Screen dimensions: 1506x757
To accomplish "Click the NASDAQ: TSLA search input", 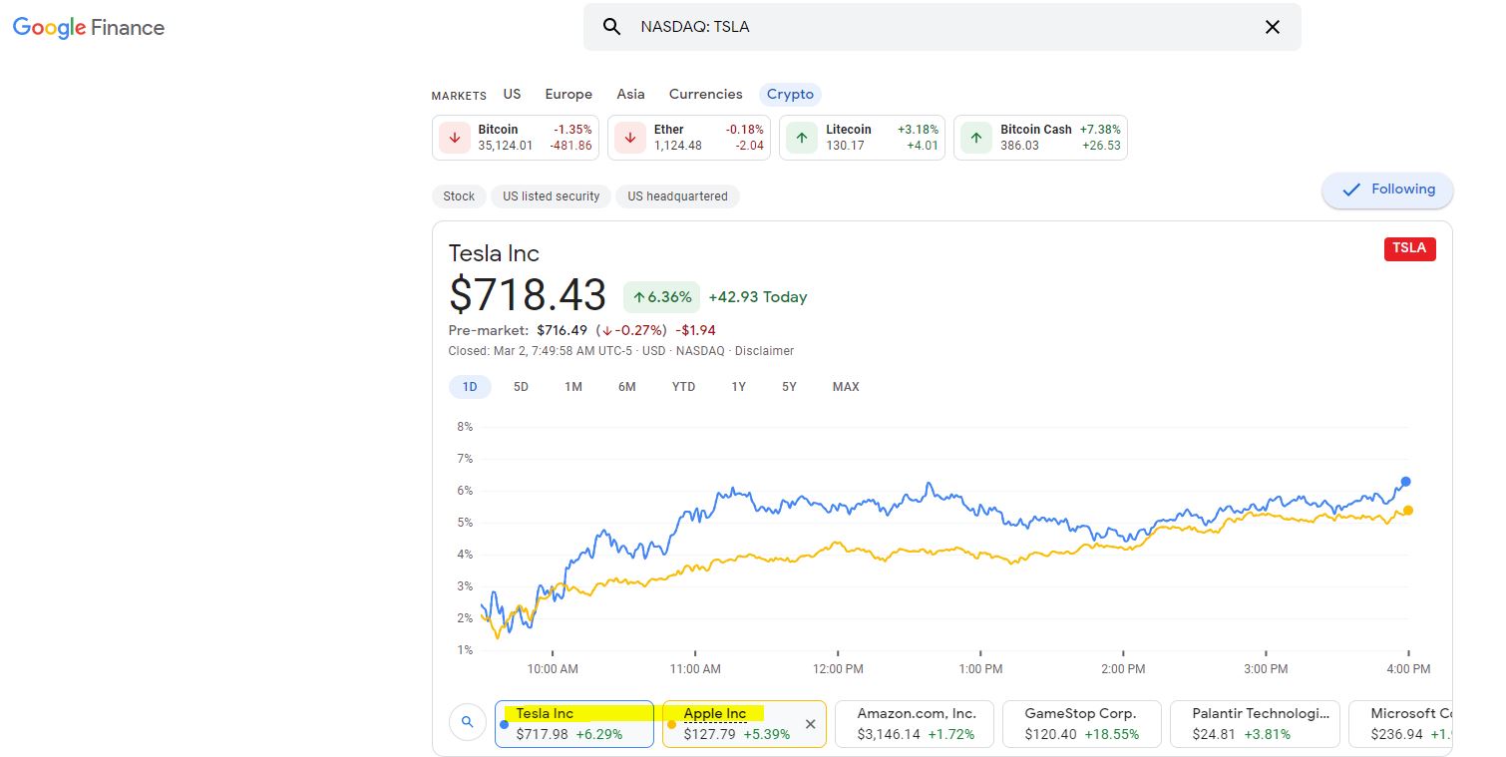I will click(x=941, y=27).
